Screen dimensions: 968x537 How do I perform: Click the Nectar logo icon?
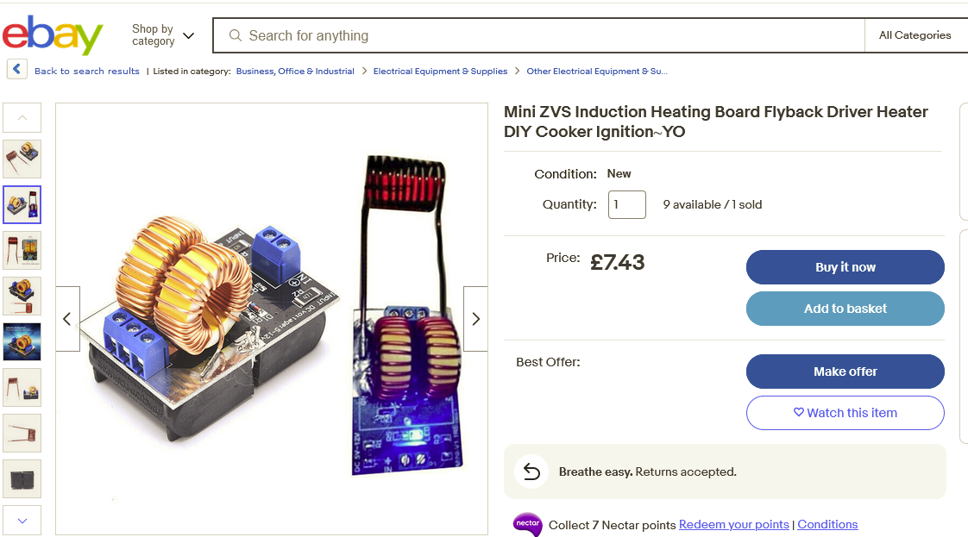tap(527, 523)
